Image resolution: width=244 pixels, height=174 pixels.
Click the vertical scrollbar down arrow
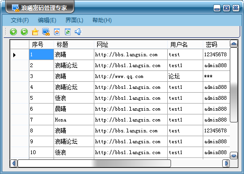tap(234, 156)
